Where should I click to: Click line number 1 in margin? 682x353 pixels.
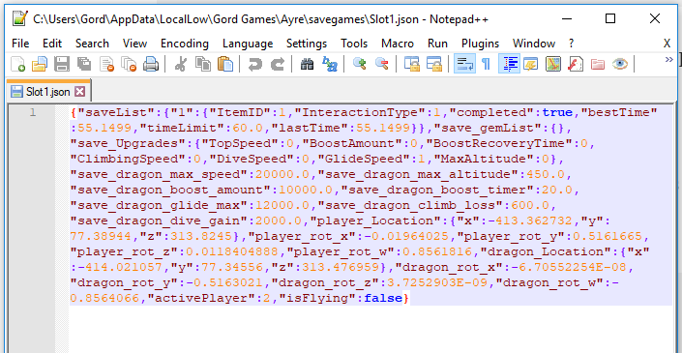point(33,113)
